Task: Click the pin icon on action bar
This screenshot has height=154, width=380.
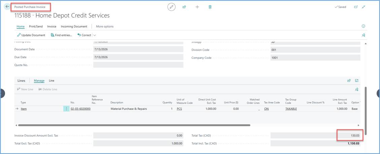Action: tap(363, 35)
